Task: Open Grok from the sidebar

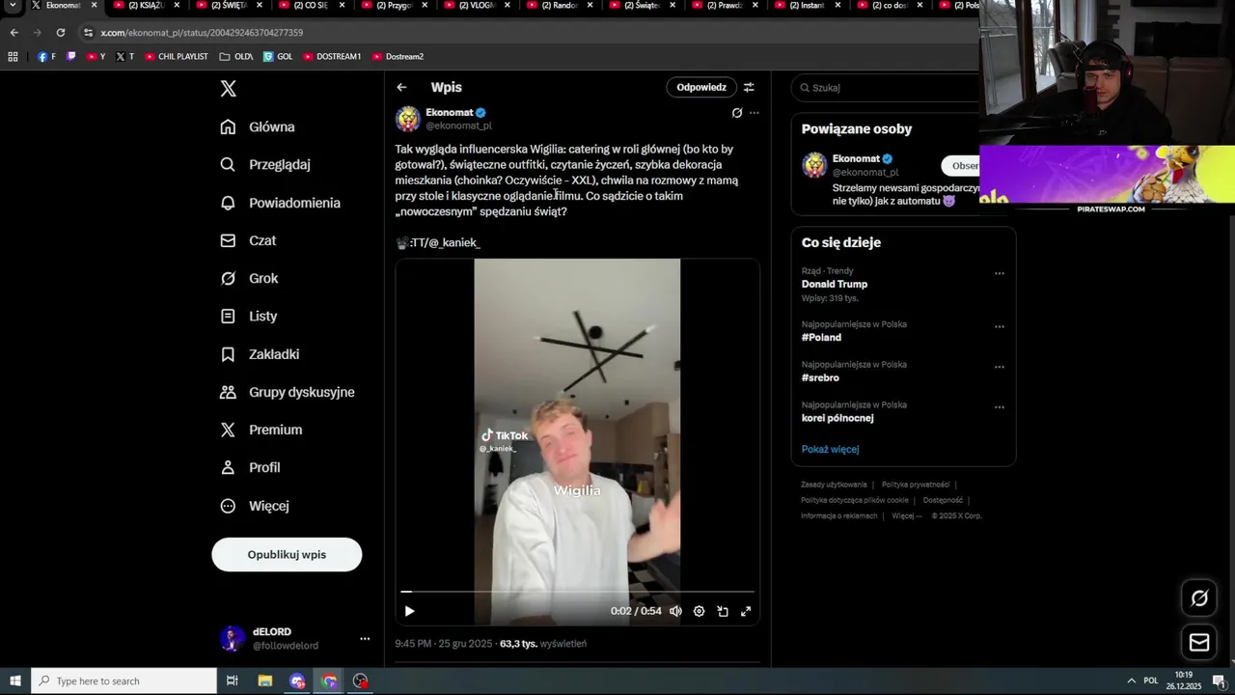Action: tap(249, 278)
